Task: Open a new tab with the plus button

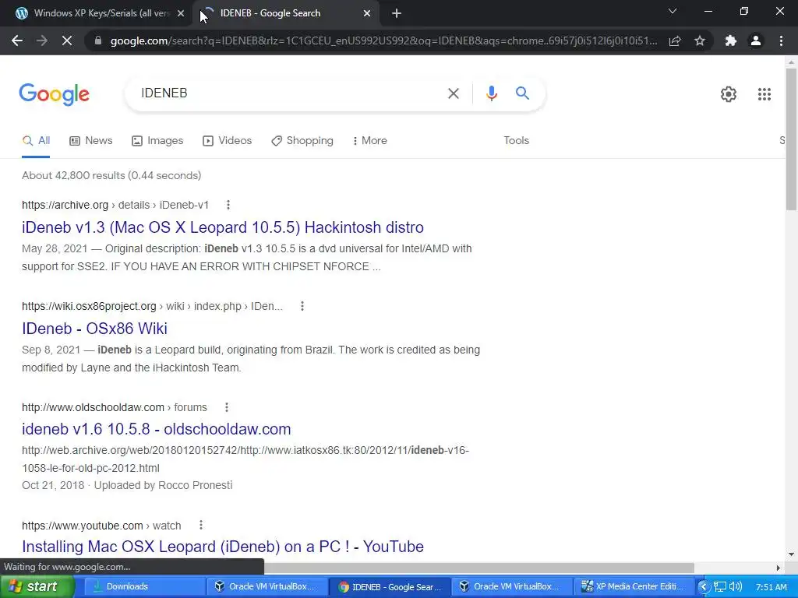Action: click(x=397, y=13)
